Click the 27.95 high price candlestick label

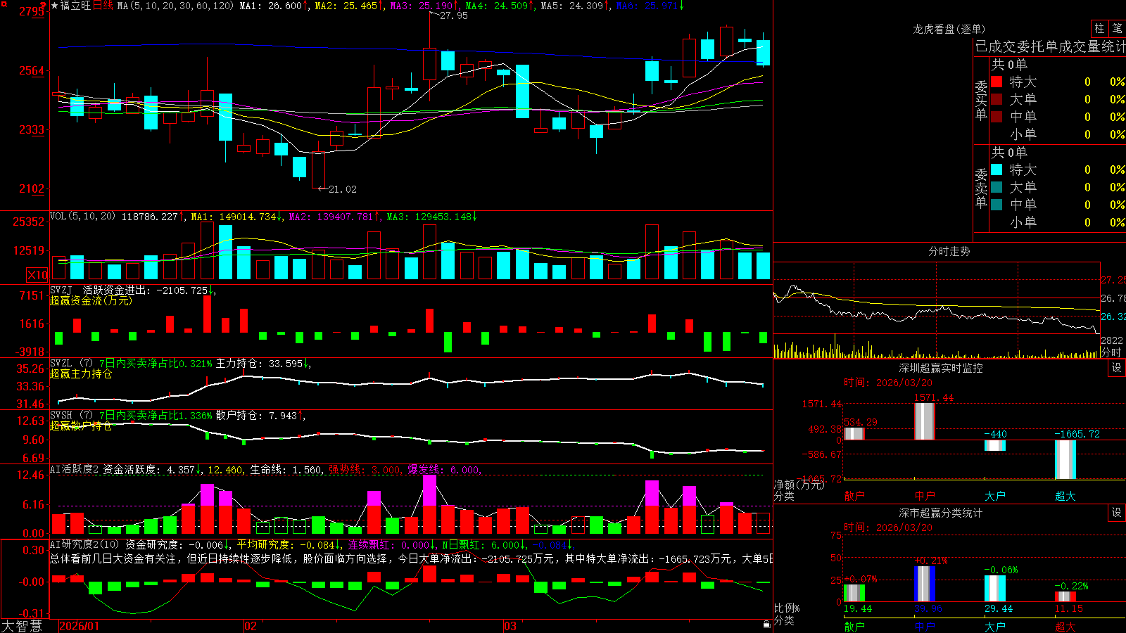[453, 15]
